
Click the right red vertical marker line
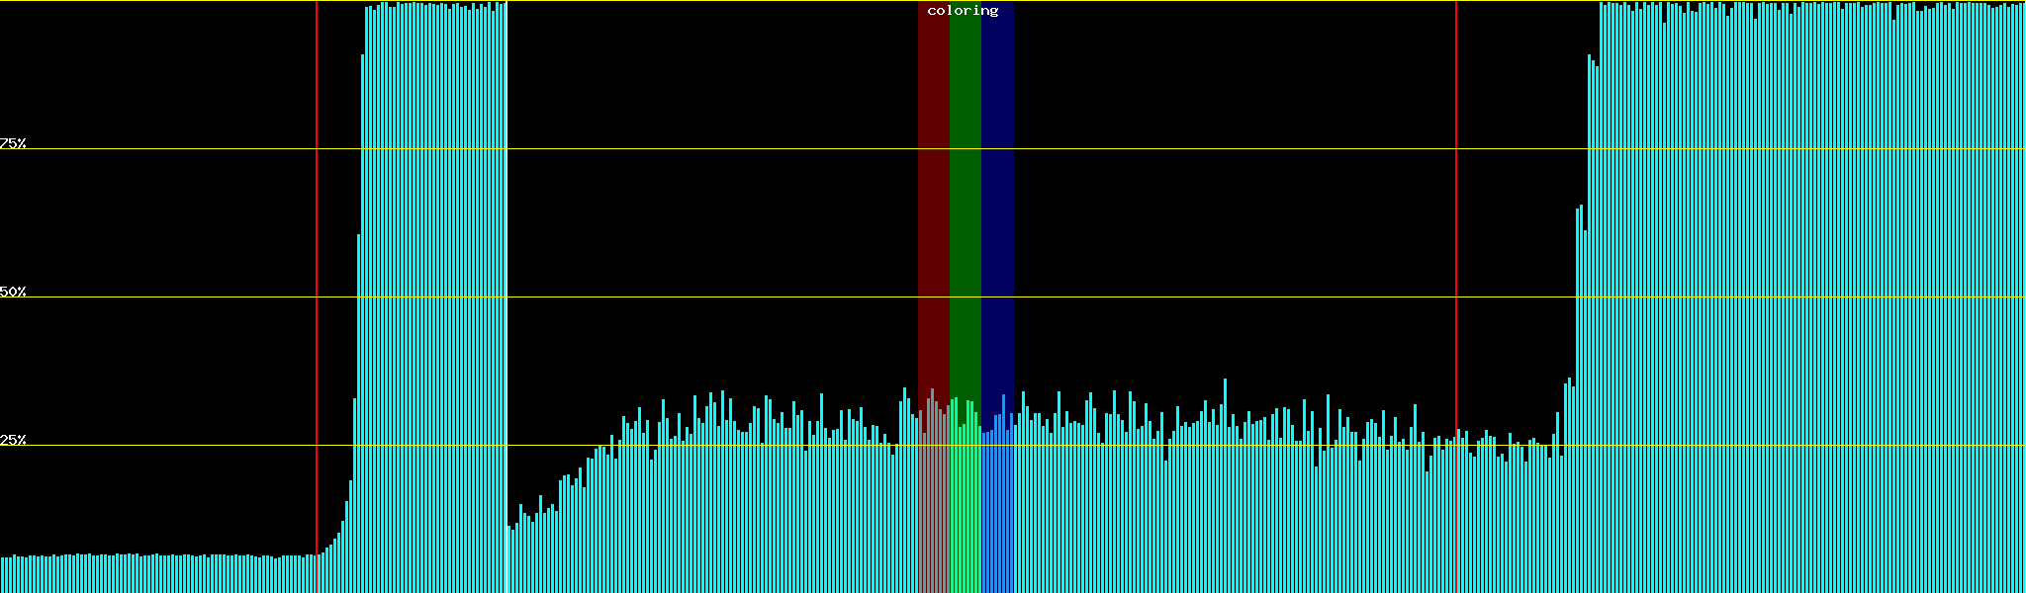point(1456,296)
